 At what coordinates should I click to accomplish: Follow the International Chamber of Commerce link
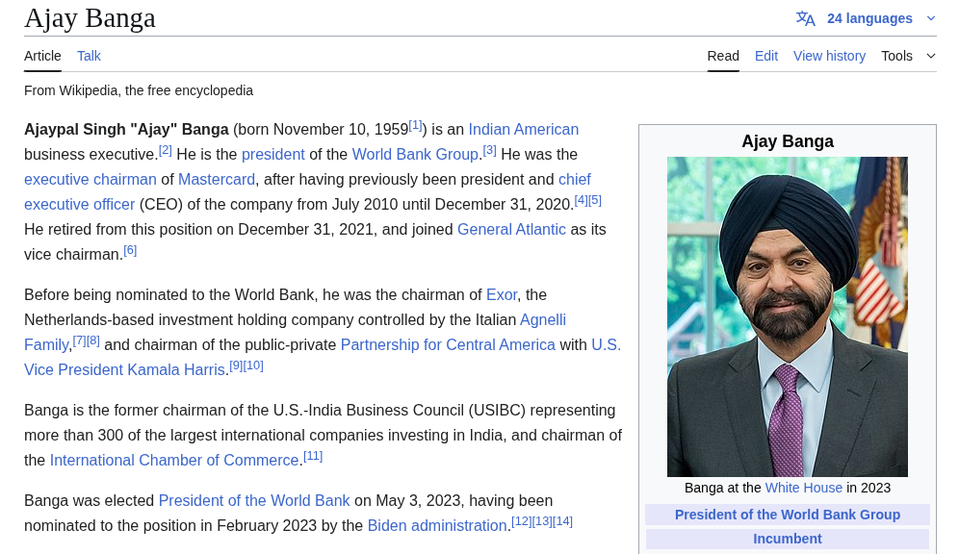pyautogui.click(x=174, y=461)
